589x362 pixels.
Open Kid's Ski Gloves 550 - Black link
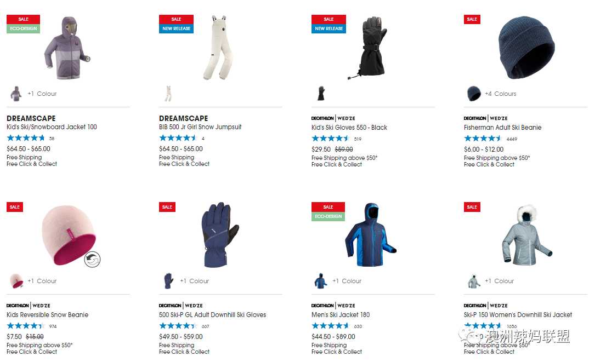click(x=349, y=128)
